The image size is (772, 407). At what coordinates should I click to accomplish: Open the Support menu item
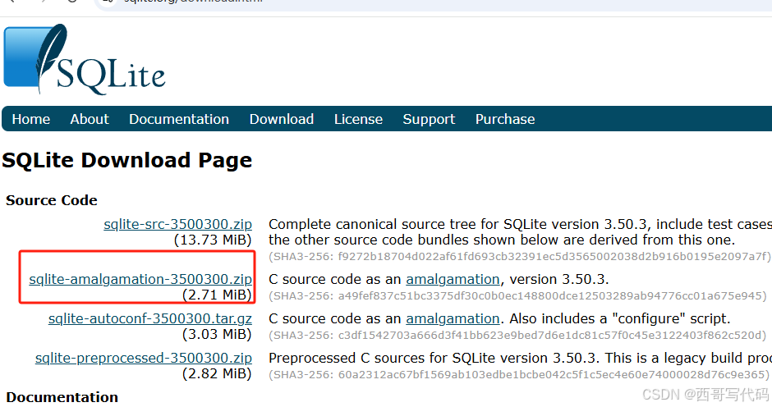pyautogui.click(x=429, y=119)
